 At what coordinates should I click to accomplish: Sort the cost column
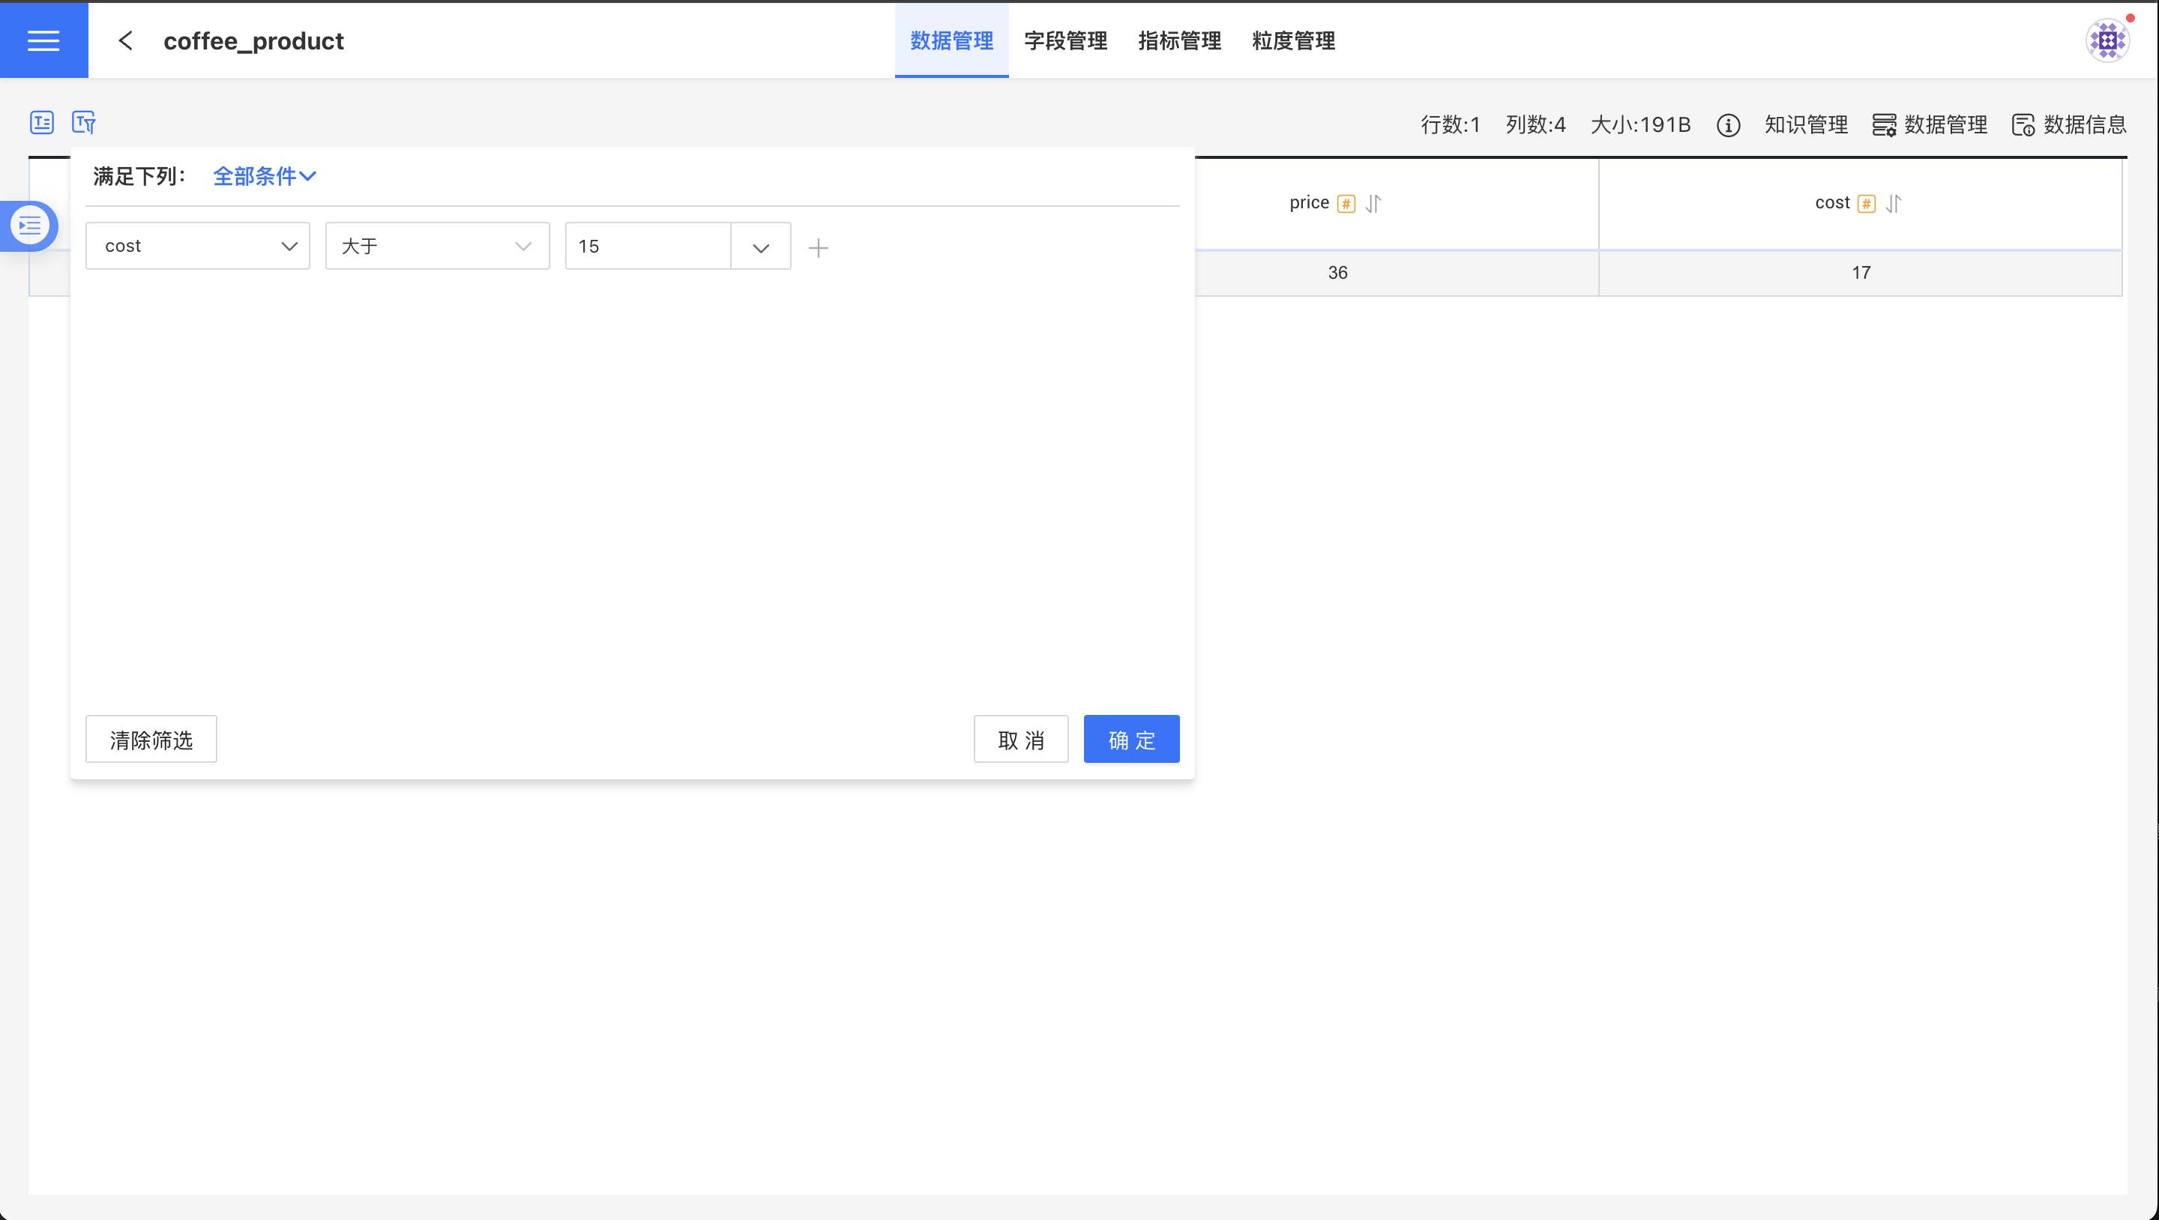1894,204
